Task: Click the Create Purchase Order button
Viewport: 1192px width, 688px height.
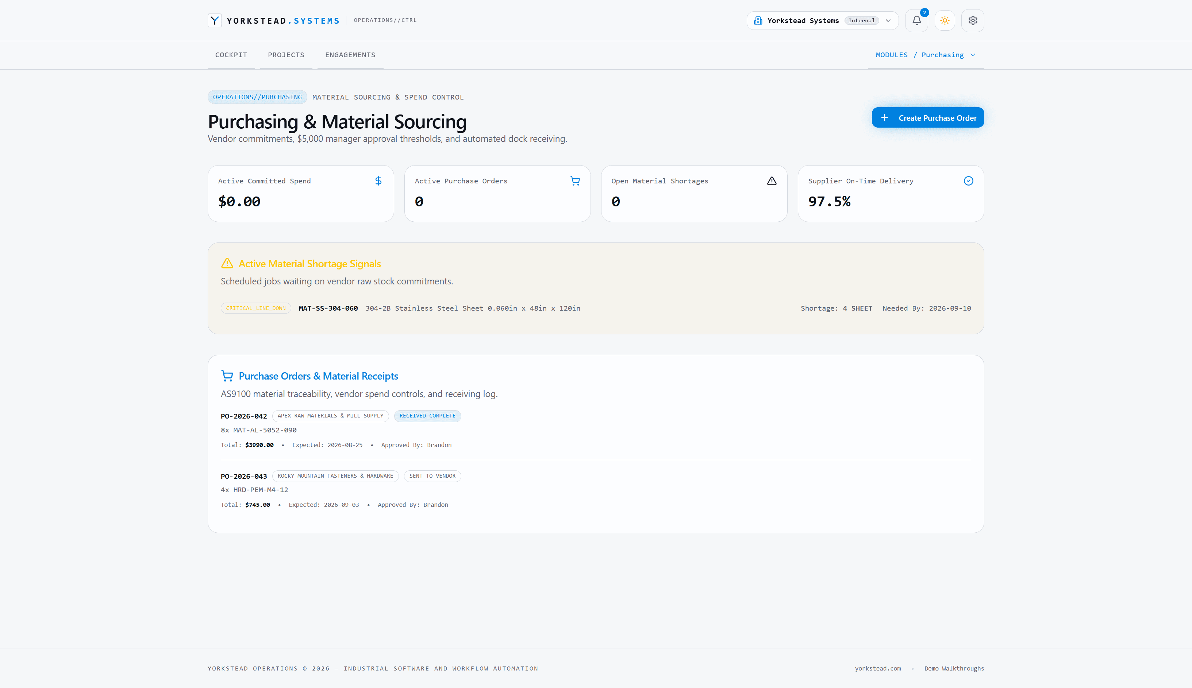Action: (928, 117)
